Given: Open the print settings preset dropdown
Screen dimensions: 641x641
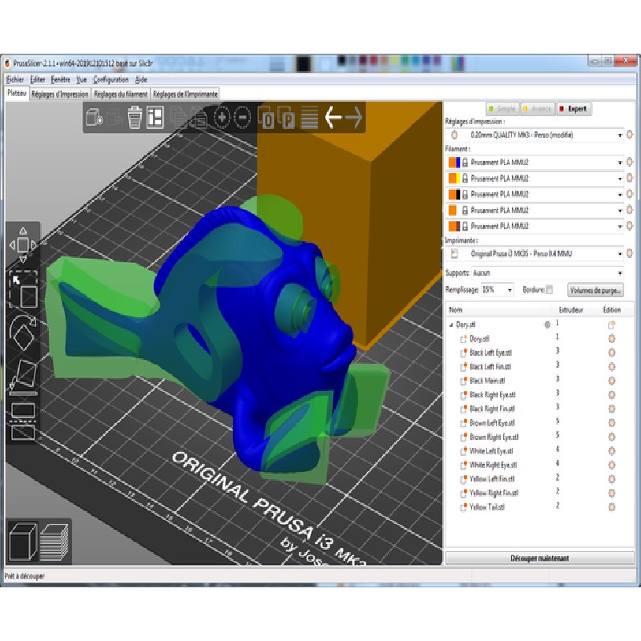Looking at the screenshot, I should 619,135.
